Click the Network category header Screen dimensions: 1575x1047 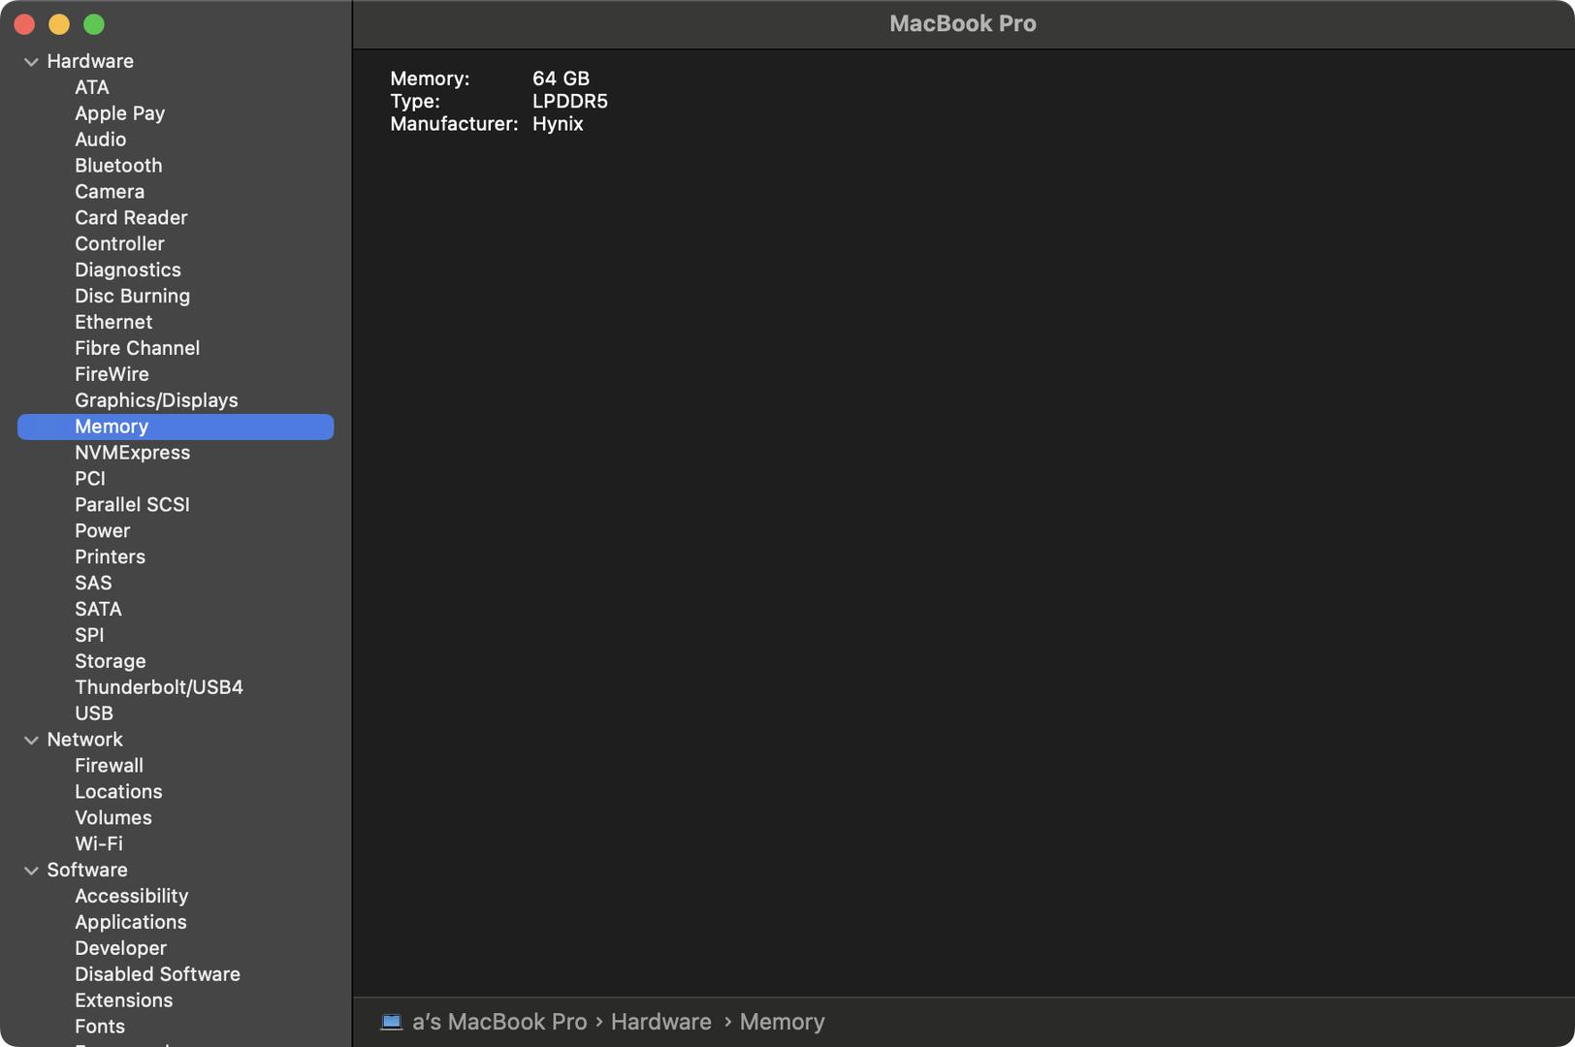coord(85,740)
